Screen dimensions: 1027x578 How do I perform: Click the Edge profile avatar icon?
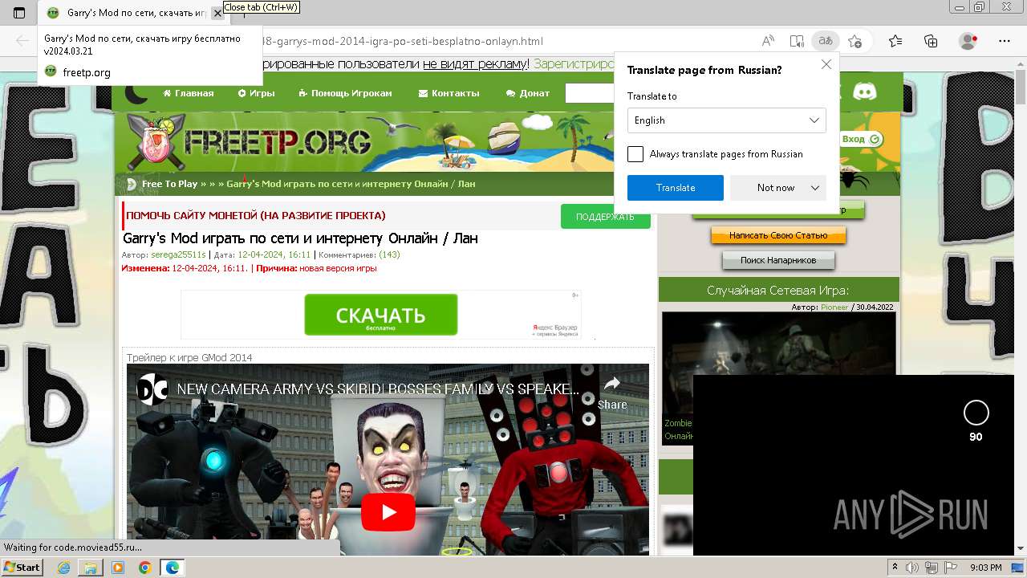pyautogui.click(x=968, y=41)
